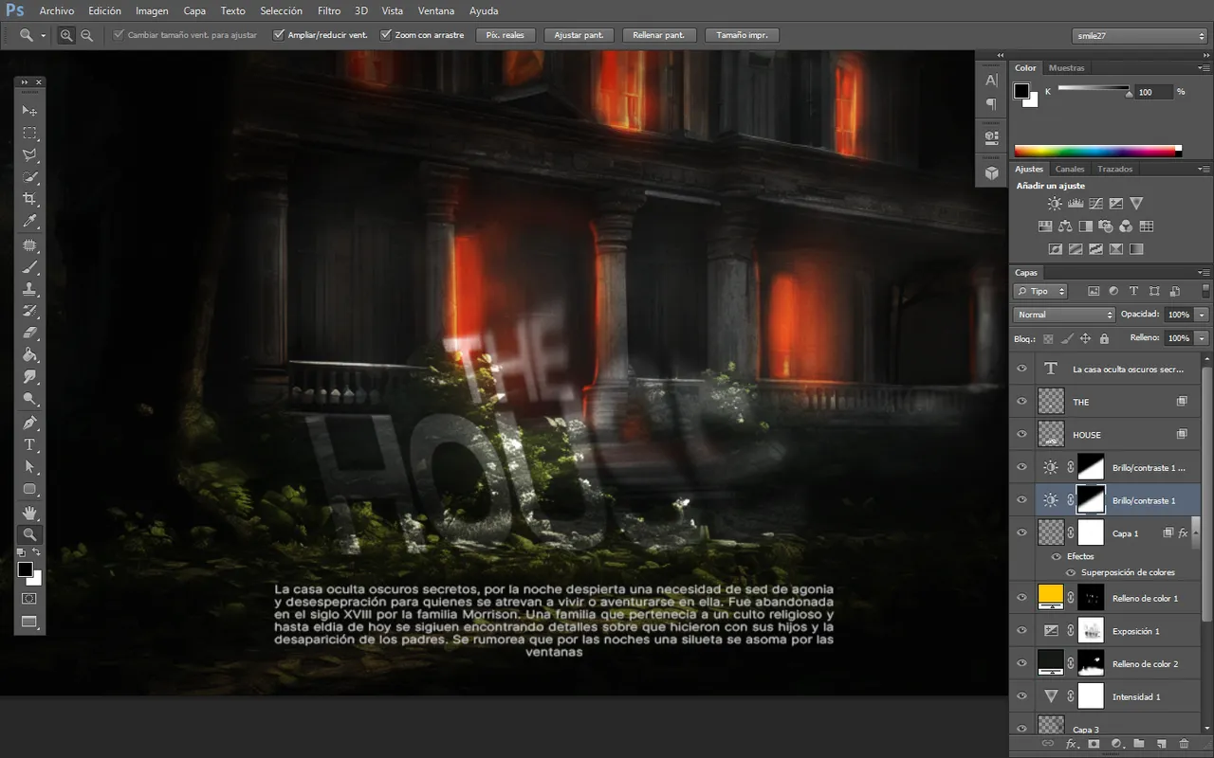Create a new group folder
Screen dimensions: 1214x758
coord(1138,744)
